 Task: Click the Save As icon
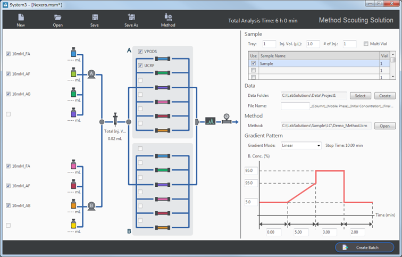click(131, 18)
